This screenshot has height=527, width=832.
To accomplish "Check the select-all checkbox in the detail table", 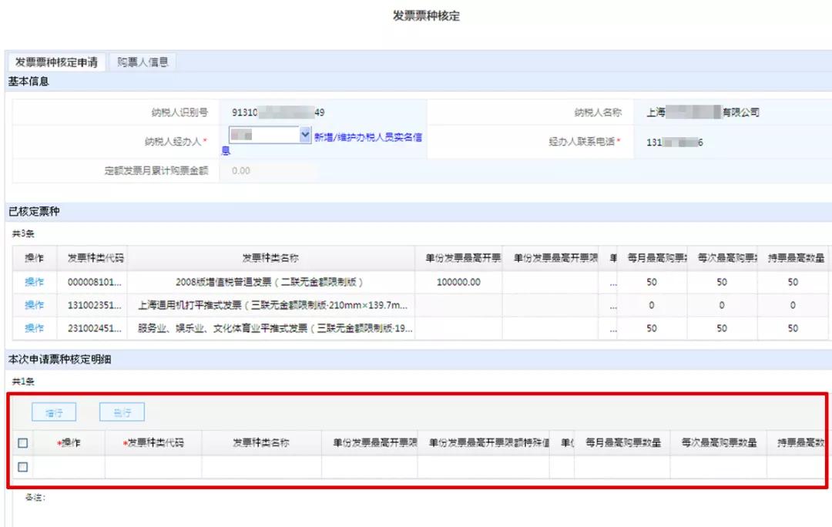I will (x=22, y=441).
